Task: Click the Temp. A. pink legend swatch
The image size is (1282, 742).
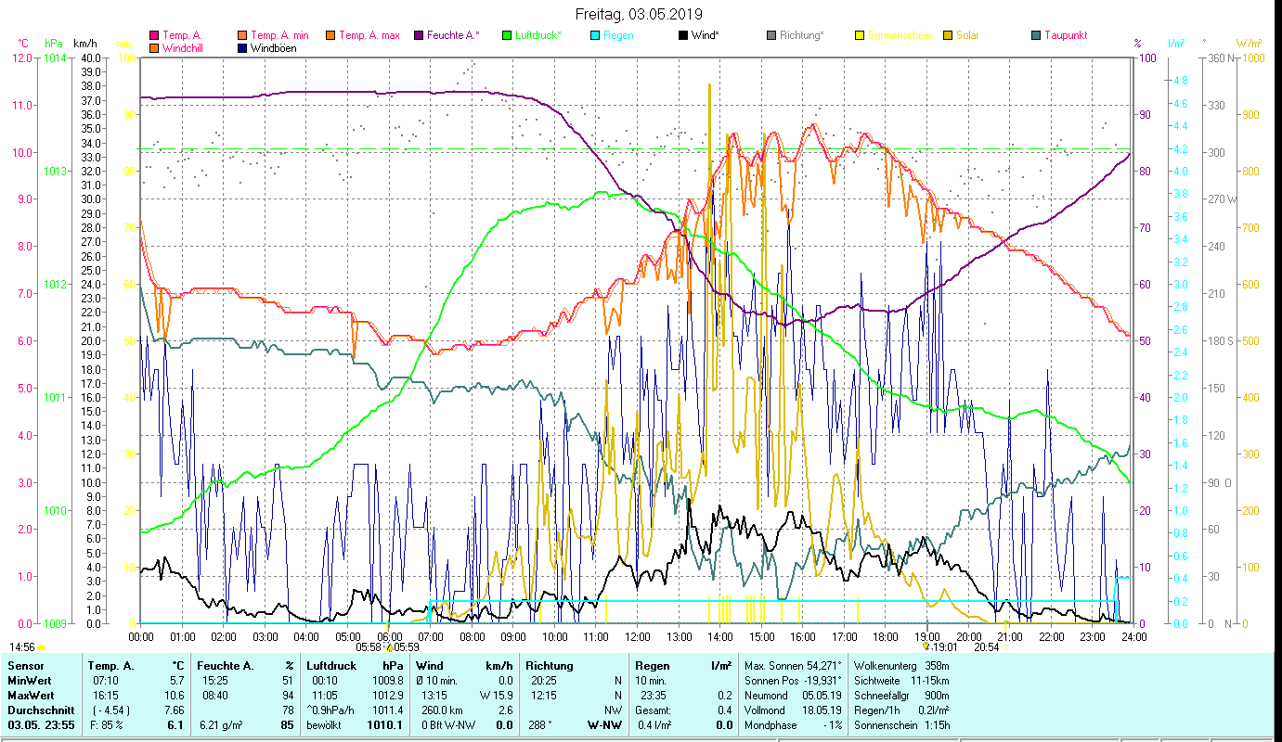Action: (x=154, y=36)
